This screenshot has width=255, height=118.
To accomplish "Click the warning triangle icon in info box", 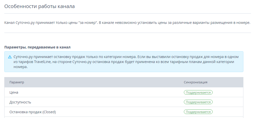I will tap(10, 57).
